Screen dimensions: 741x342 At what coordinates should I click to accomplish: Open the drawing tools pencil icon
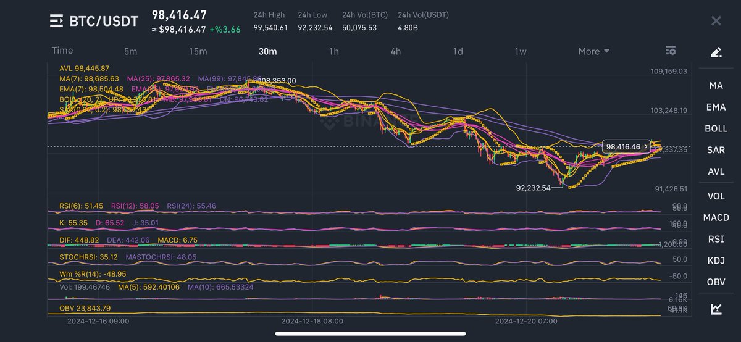(716, 52)
